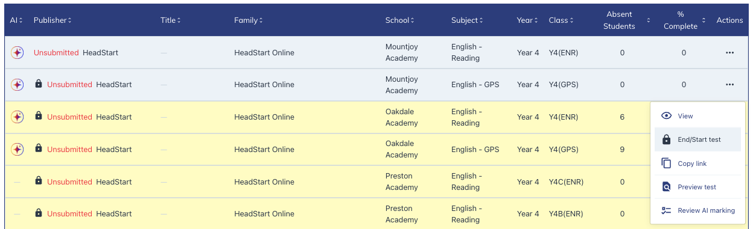The height and width of the screenshot is (229, 753).
Task: Sort by the Subject column header
Action: (x=467, y=20)
